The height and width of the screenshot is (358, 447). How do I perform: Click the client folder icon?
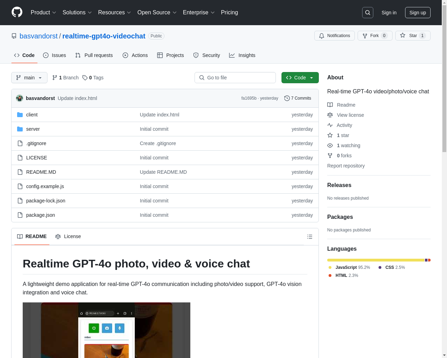(x=20, y=115)
